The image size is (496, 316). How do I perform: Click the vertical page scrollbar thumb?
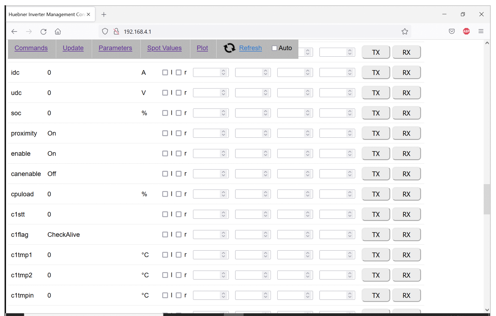(x=487, y=199)
